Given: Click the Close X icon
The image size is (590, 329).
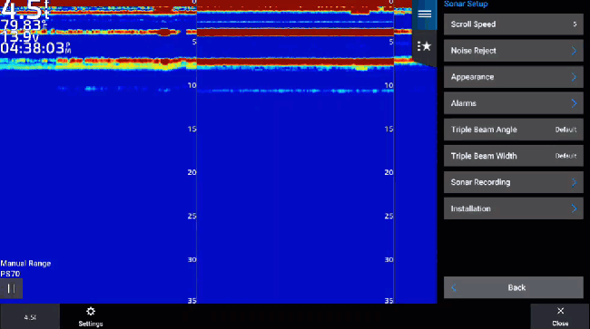Looking at the screenshot, I should (x=560, y=311).
